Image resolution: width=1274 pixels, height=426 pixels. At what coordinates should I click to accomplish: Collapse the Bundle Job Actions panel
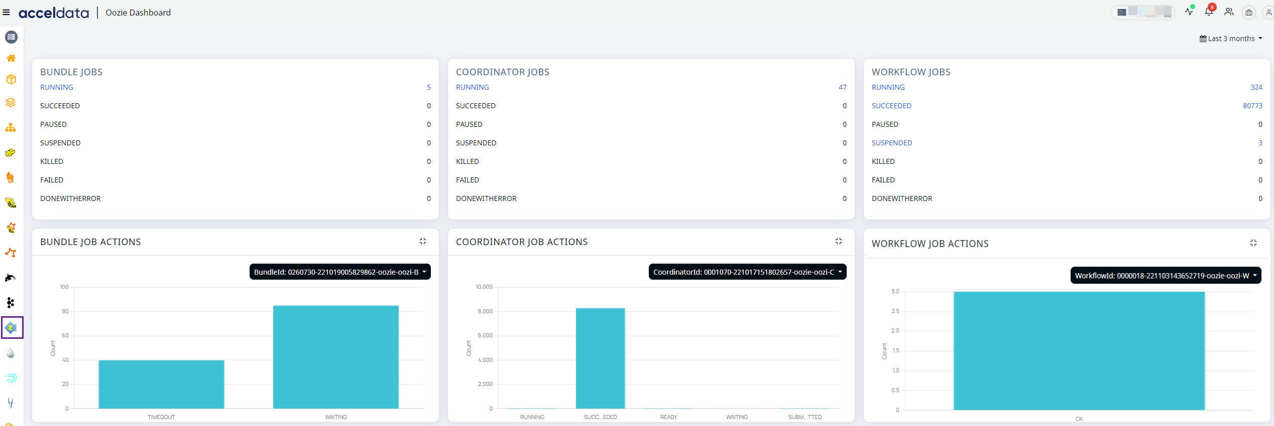423,241
